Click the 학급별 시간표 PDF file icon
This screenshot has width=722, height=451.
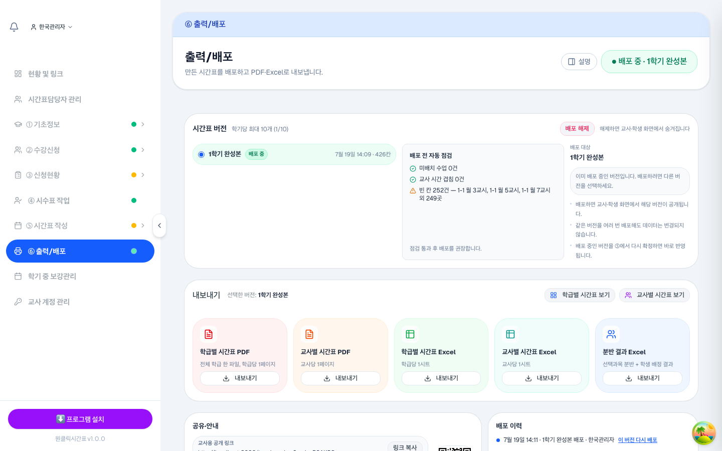coord(209,334)
